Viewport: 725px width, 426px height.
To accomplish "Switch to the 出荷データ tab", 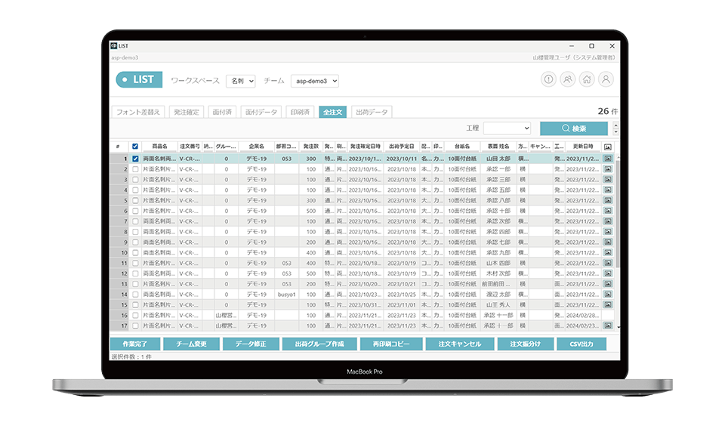I will click(372, 112).
